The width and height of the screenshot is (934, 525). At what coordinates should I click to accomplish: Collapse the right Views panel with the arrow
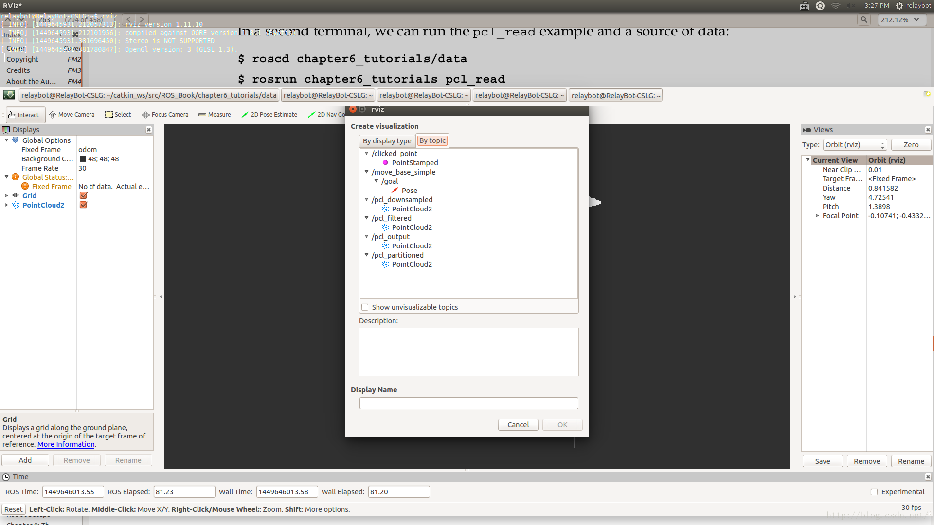795,297
